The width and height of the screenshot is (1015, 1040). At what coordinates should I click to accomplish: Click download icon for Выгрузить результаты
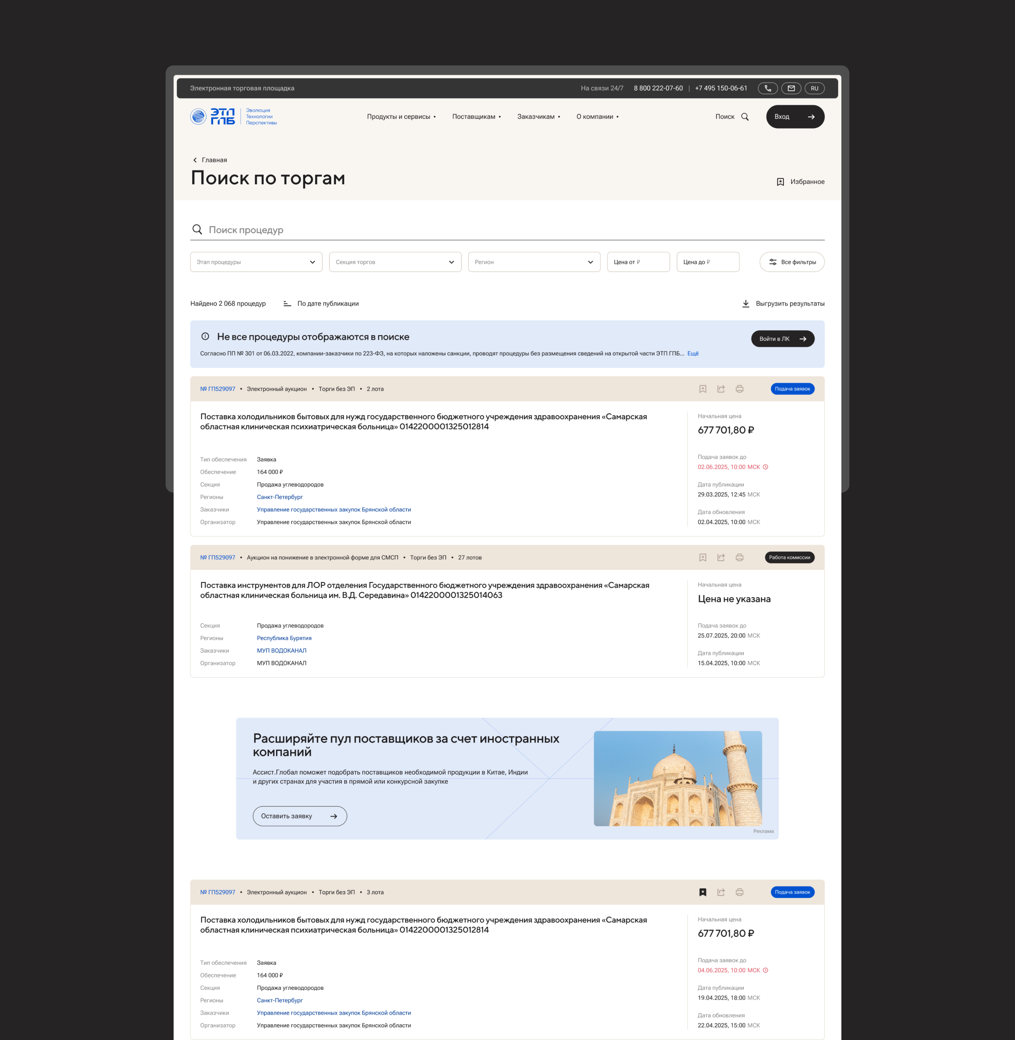[x=745, y=304]
